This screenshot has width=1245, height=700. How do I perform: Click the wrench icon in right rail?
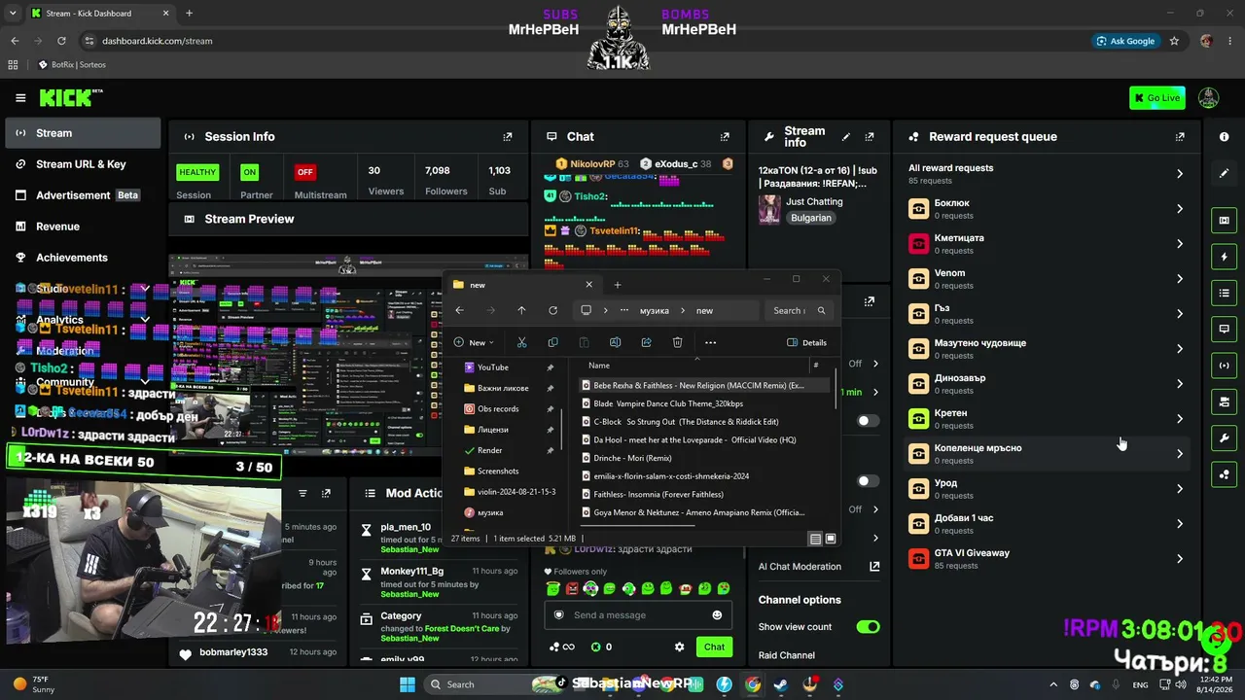coord(1224,437)
